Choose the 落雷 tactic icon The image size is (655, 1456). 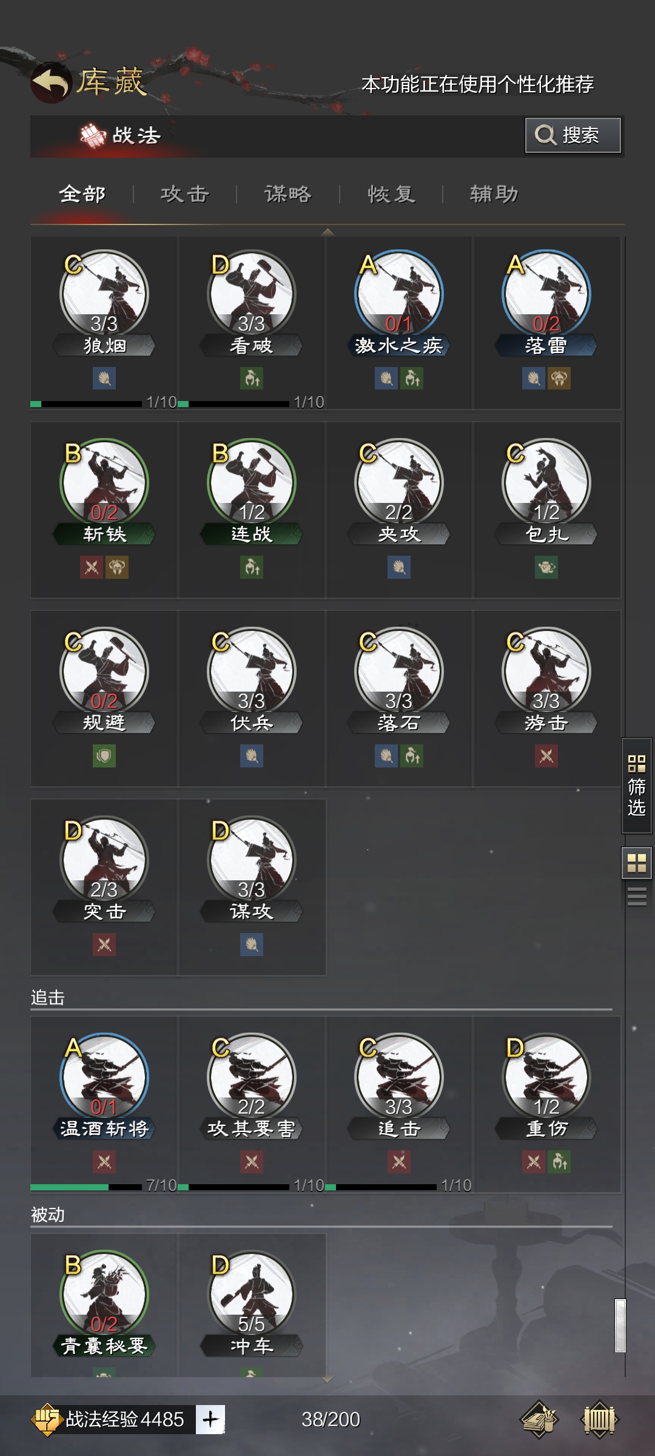tap(546, 294)
